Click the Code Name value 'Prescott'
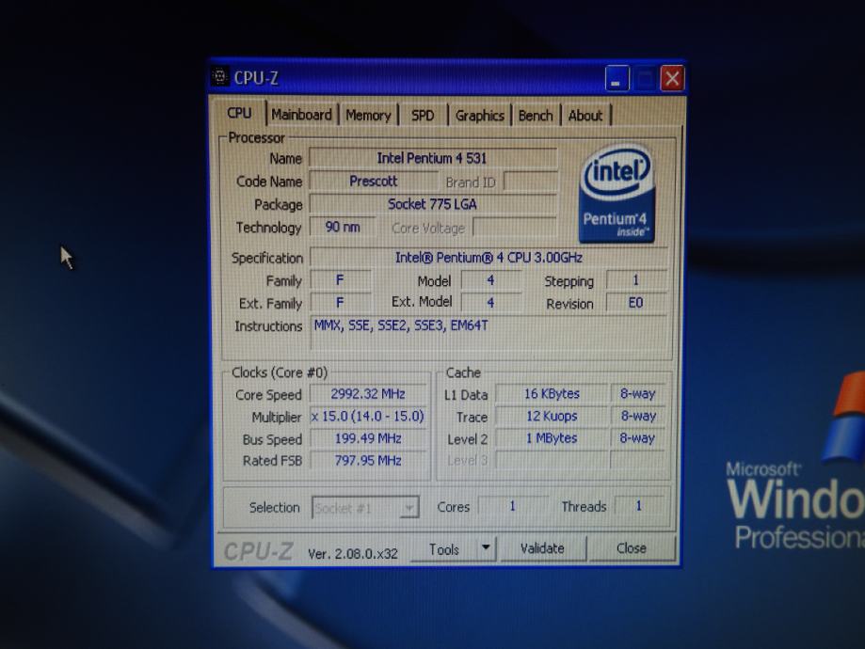The height and width of the screenshot is (649, 865). tap(374, 182)
